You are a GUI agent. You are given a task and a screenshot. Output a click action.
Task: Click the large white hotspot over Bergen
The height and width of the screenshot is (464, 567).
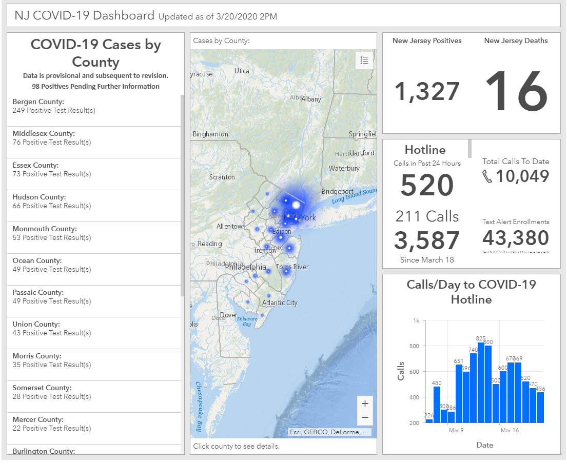(296, 205)
